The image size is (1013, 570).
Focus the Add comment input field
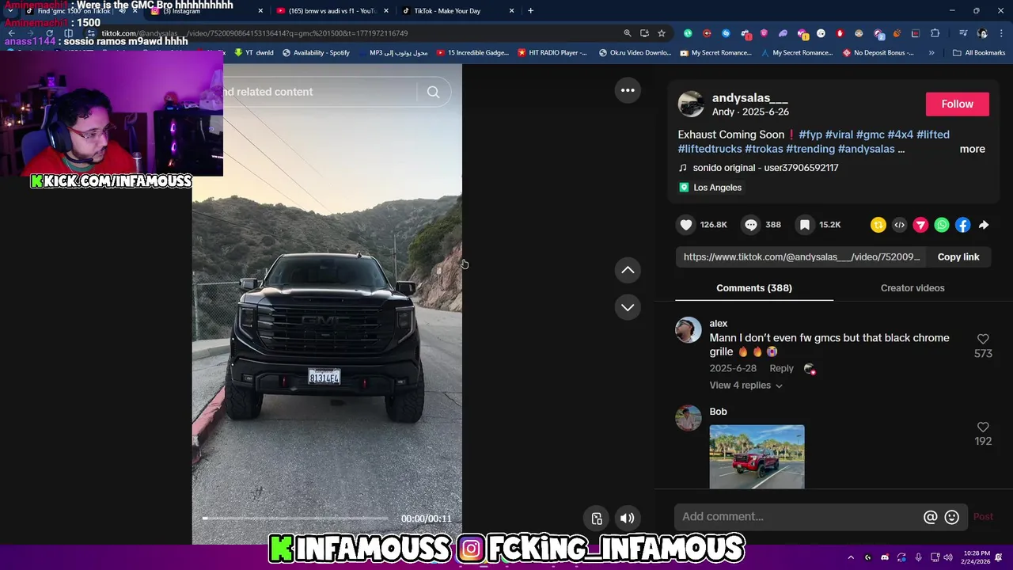799,517
